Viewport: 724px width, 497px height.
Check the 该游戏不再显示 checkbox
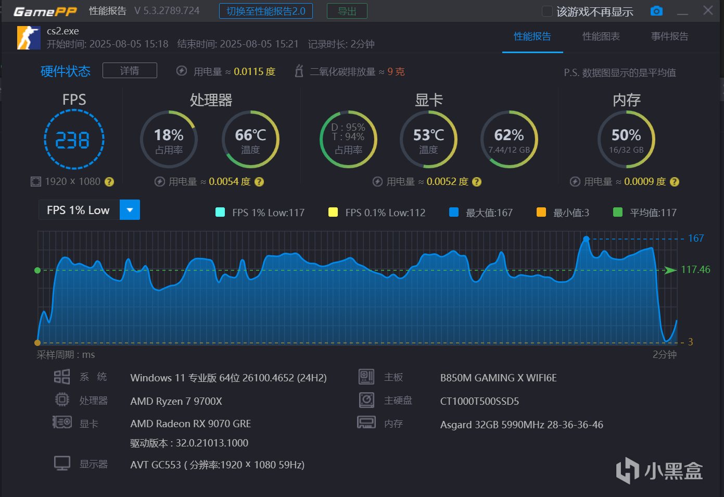coord(547,11)
